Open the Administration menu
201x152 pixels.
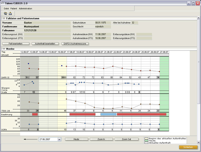(25, 9)
